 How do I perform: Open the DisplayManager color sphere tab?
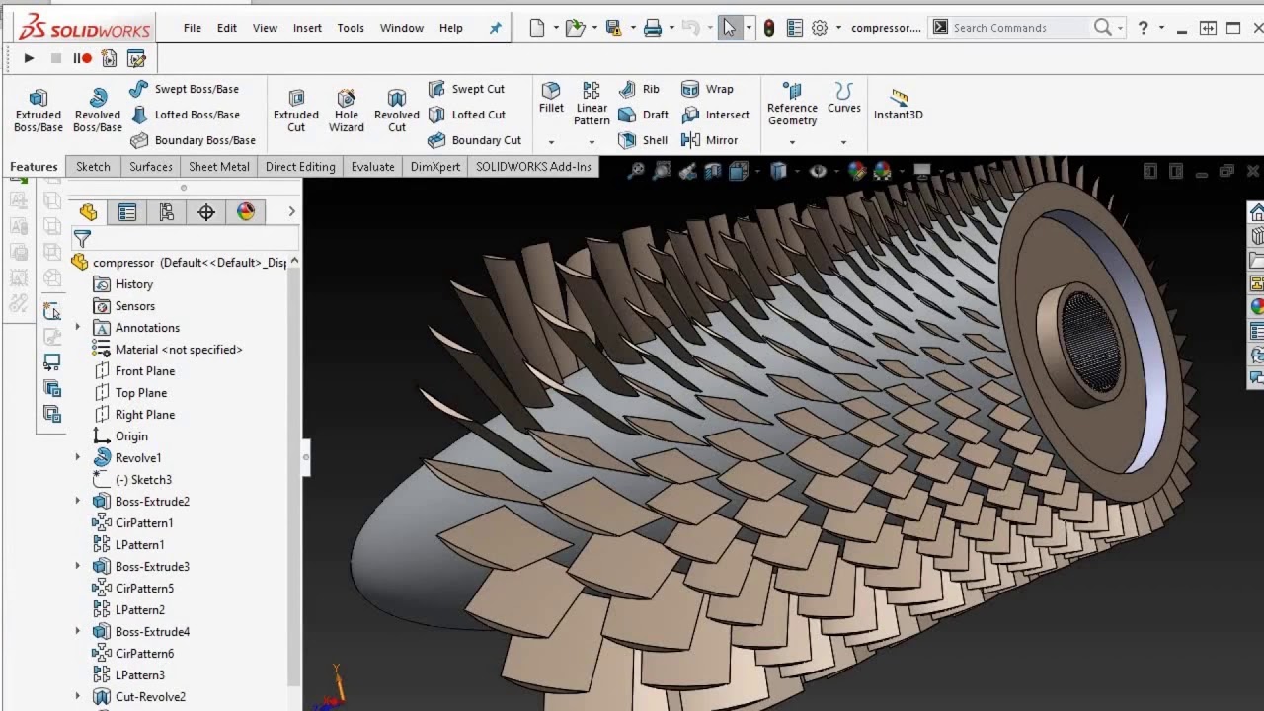(246, 212)
